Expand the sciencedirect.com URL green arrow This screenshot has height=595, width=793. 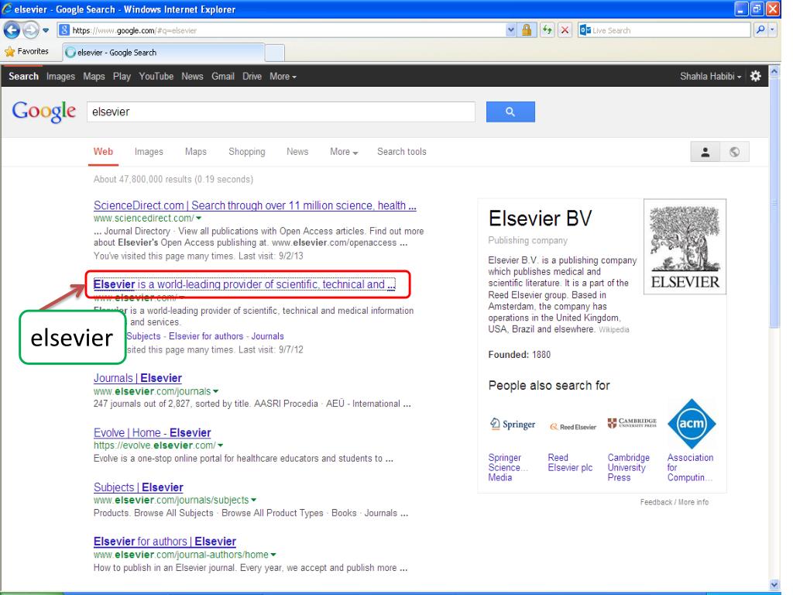tap(199, 218)
